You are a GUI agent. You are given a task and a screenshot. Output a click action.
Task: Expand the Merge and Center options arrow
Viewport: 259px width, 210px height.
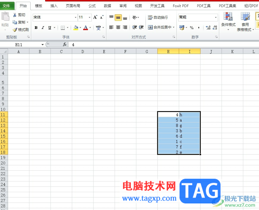tap(173, 27)
